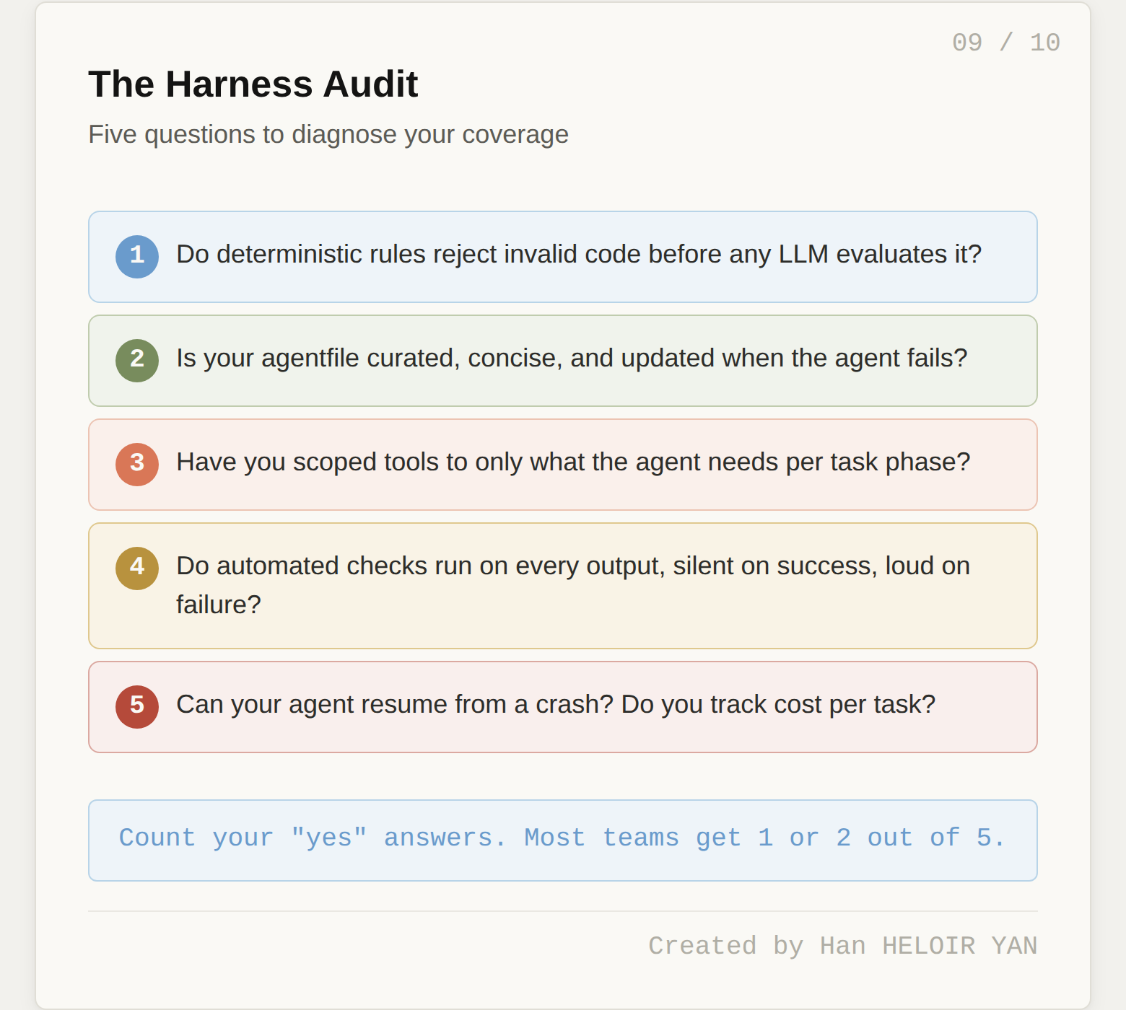Click the blue note box about yes answers

(562, 840)
